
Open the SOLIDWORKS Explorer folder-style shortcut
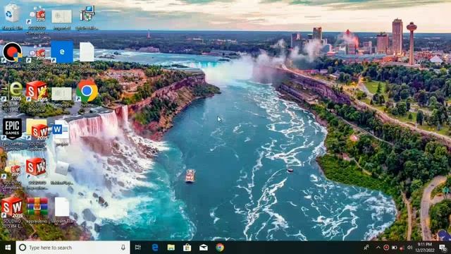coord(37,130)
